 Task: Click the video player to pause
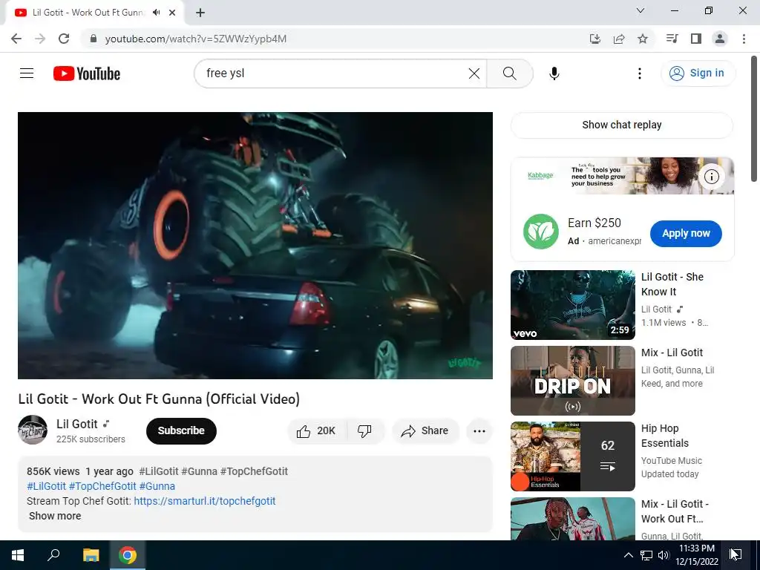tap(255, 246)
